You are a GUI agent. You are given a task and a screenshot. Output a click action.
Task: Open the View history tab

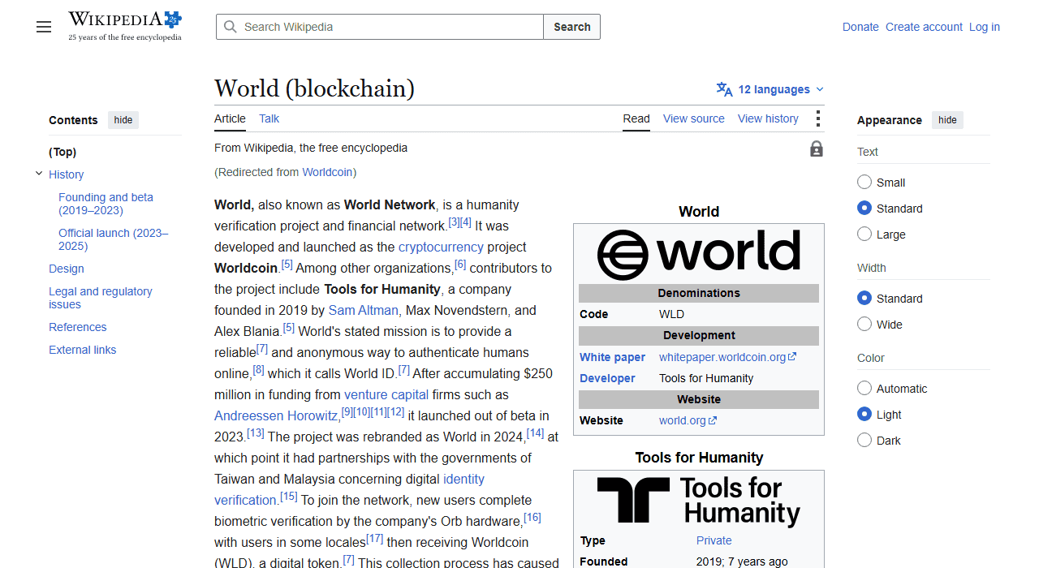pyautogui.click(x=768, y=118)
